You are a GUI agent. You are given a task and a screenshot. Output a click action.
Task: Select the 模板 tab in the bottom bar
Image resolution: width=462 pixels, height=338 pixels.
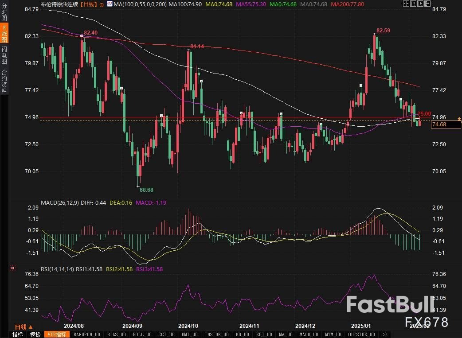pos(35,334)
